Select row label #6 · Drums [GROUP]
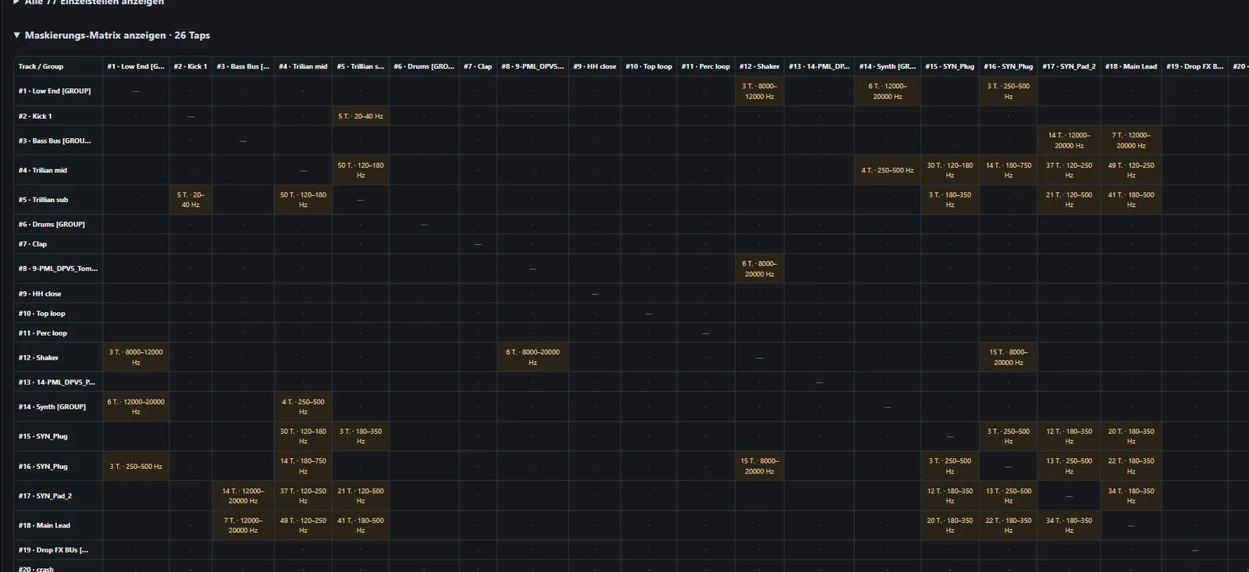Image resolution: width=1249 pixels, height=572 pixels. coord(58,224)
